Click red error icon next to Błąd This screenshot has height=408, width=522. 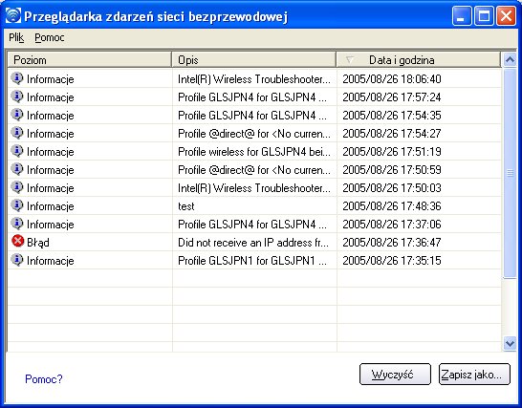pos(17,241)
